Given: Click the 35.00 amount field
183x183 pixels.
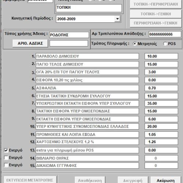Looking at the screenshot, I should [x=161, y=103].
